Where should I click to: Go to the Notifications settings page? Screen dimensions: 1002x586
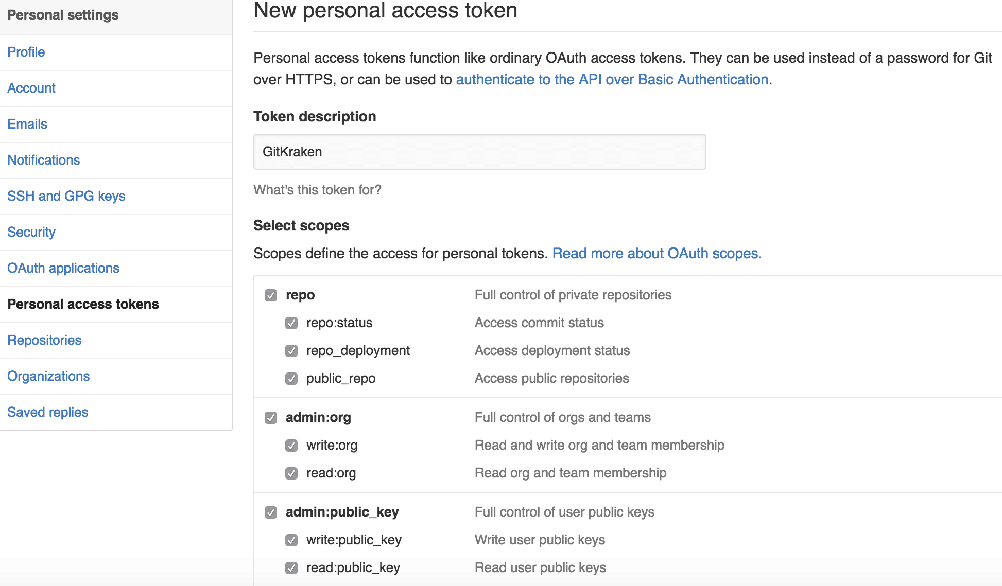click(x=44, y=160)
